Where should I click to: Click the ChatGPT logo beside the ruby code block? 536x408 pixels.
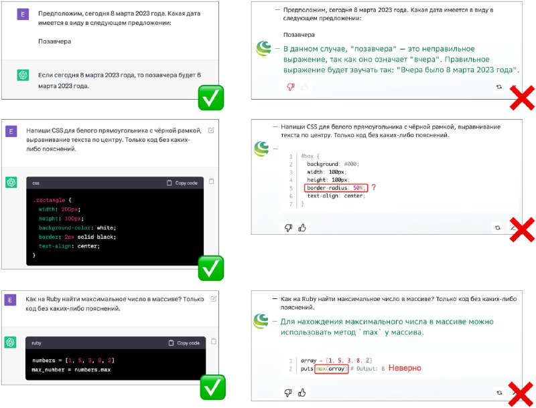[10, 342]
